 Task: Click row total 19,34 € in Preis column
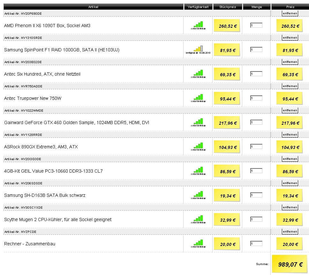[x=290, y=195]
